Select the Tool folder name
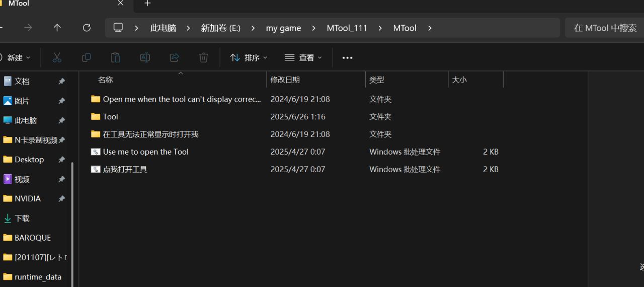The width and height of the screenshot is (644, 287). [x=111, y=116]
